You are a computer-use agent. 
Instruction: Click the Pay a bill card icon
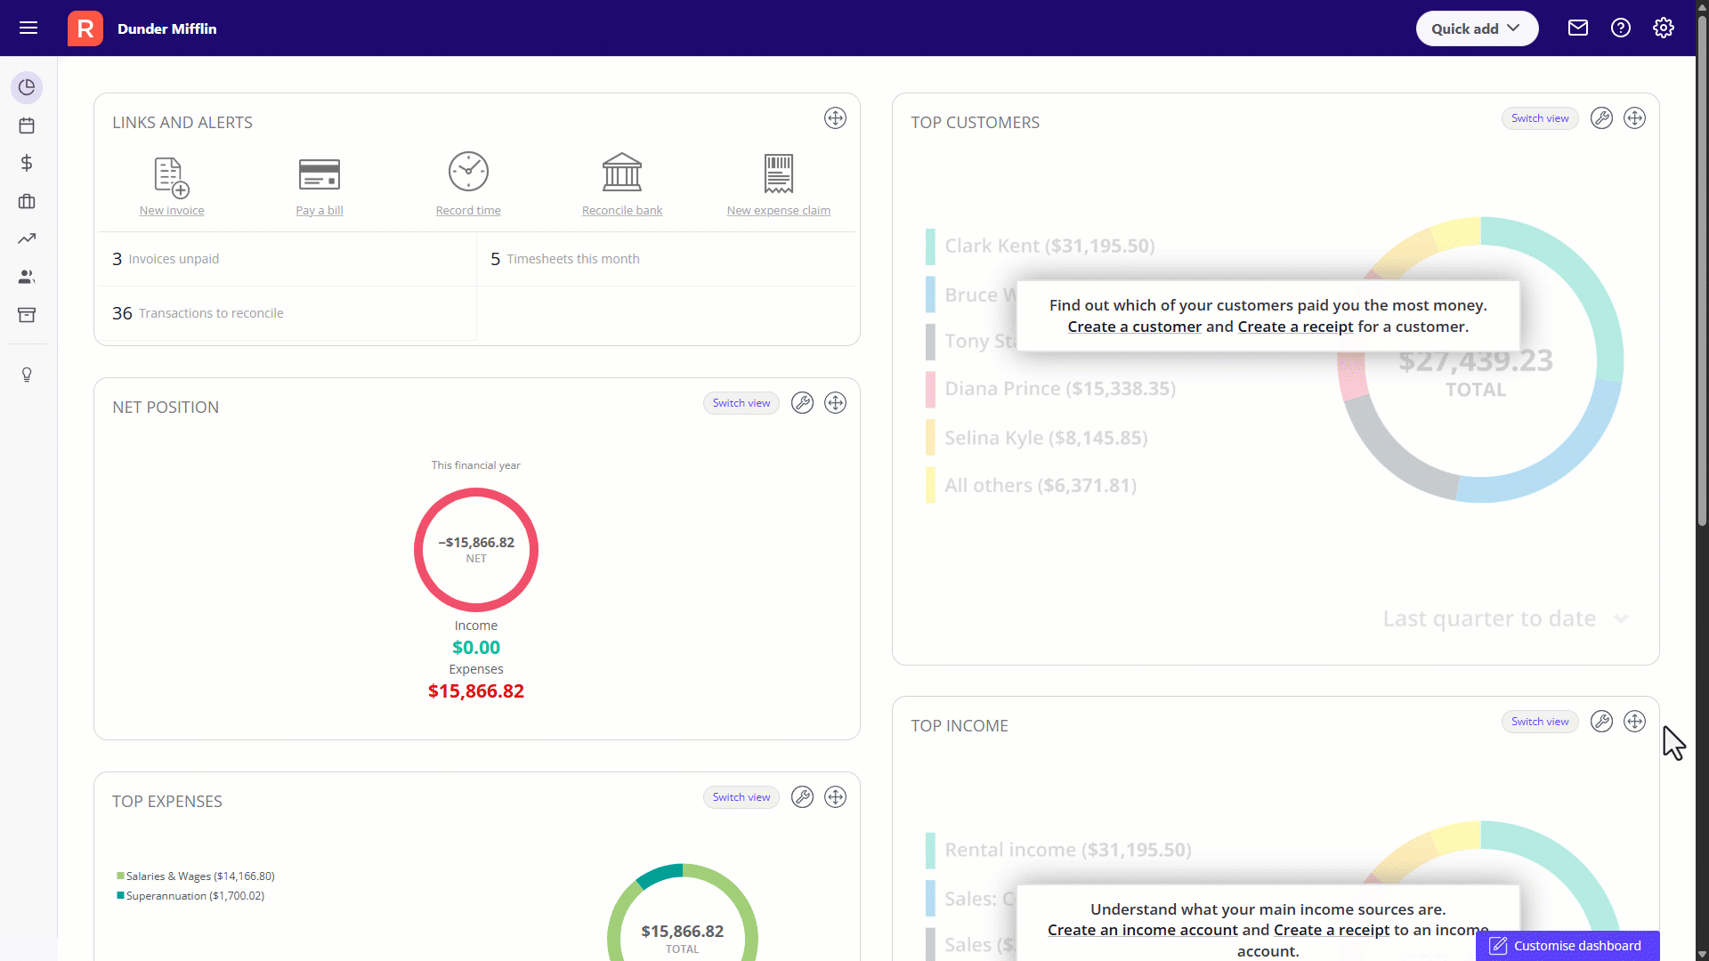pyautogui.click(x=319, y=174)
